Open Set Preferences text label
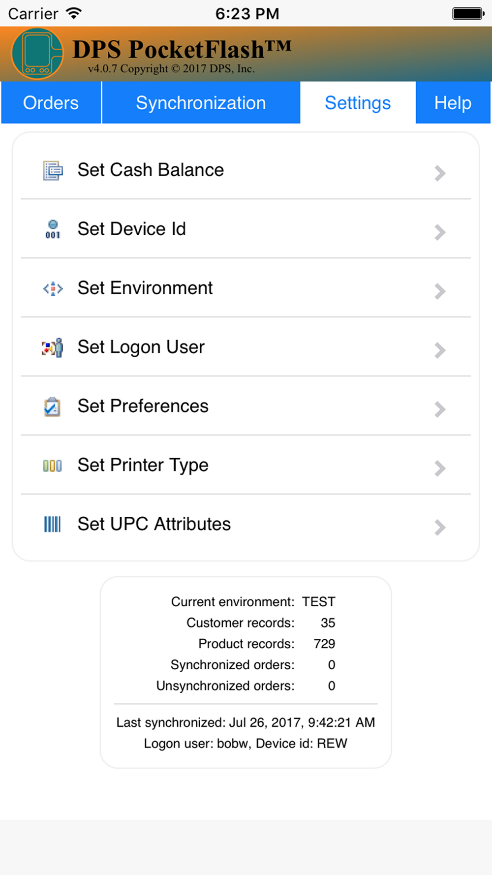Screen dimensions: 492x875 [143, 406]
